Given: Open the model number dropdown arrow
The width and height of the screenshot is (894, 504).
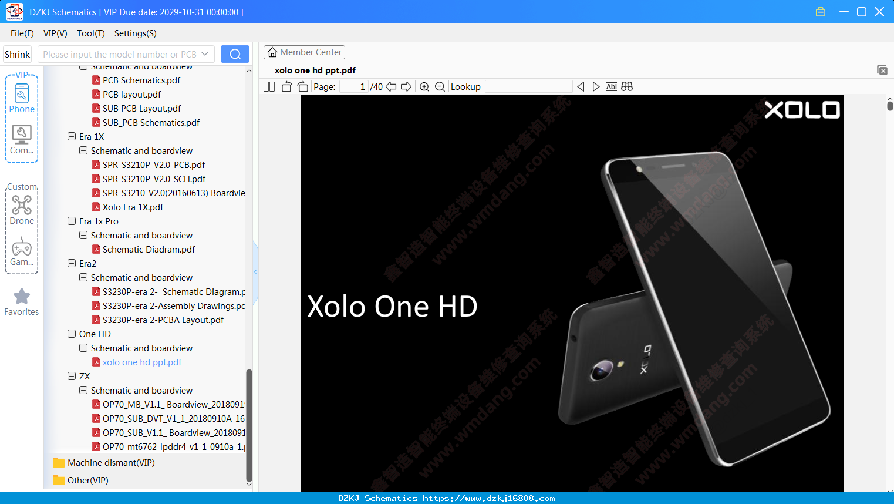Looking at the screenshot, I should coord(205,54).
